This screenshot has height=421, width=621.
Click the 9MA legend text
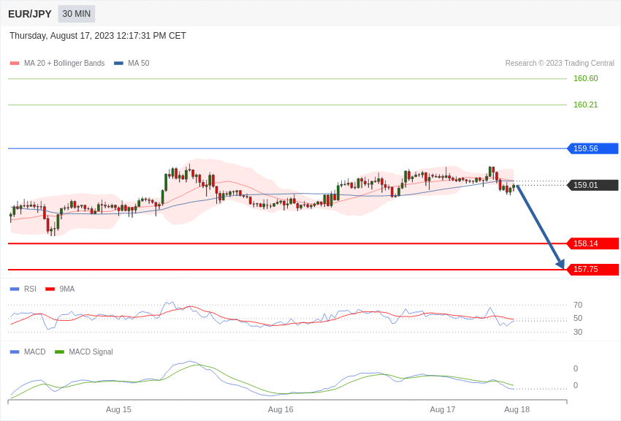point(67,289)
